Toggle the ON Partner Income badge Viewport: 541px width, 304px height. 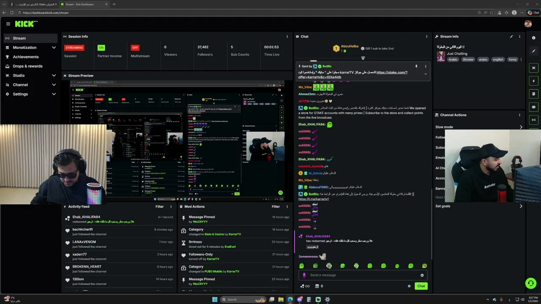[101, 48]
